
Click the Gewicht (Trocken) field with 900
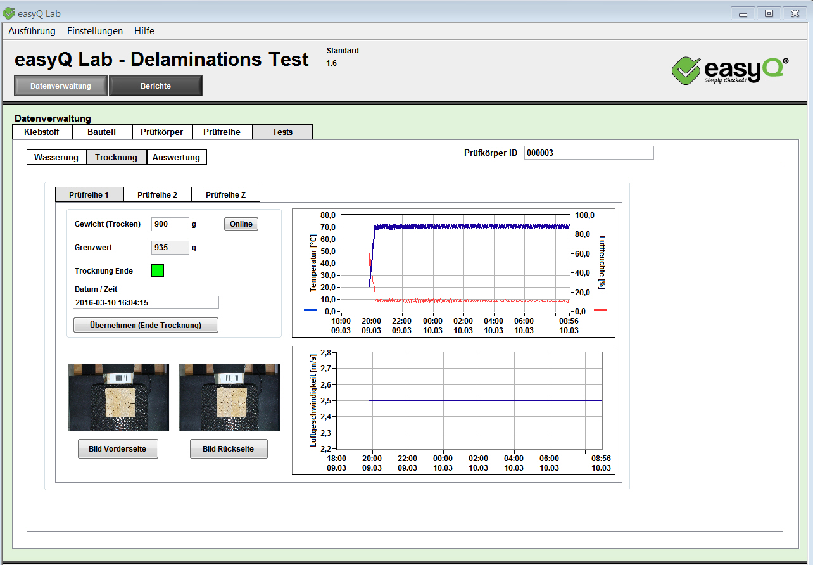pos(170,224)
